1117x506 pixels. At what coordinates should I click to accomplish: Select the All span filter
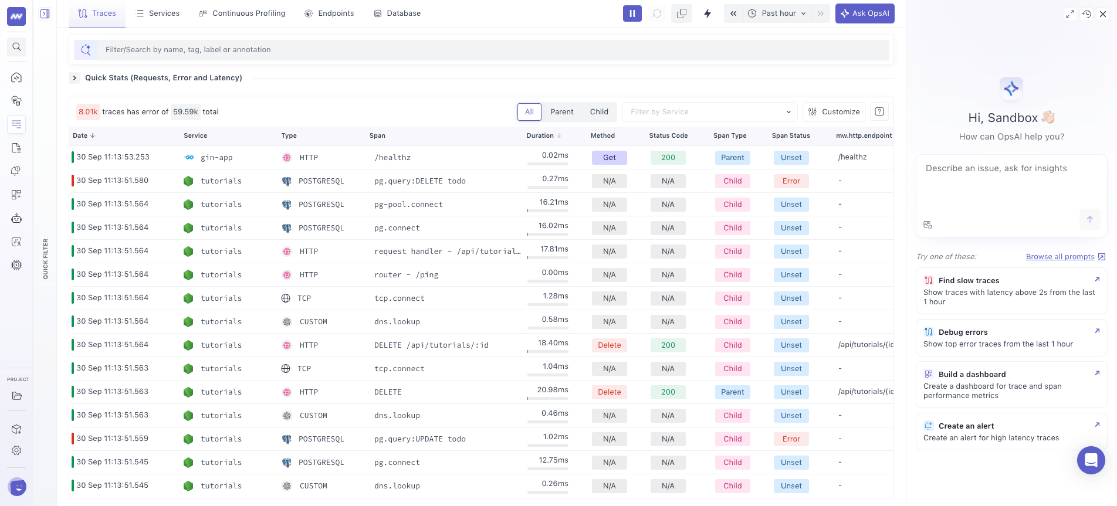(x=529, y=111)
